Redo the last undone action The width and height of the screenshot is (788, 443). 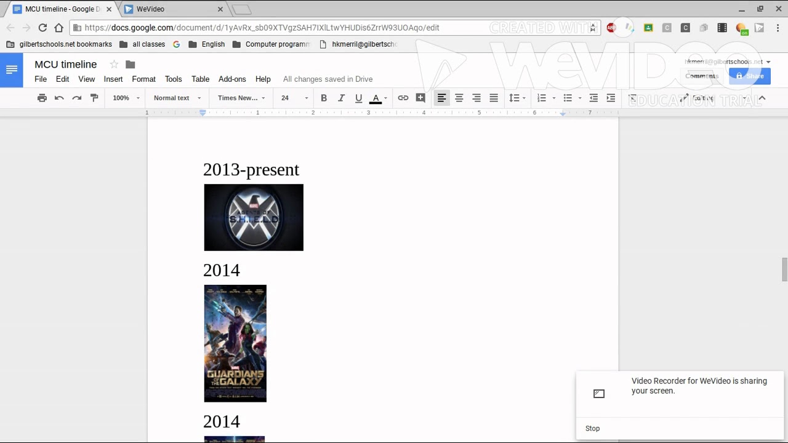(x=76, y=98)
